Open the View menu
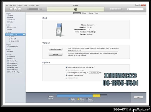 (15, 6)
